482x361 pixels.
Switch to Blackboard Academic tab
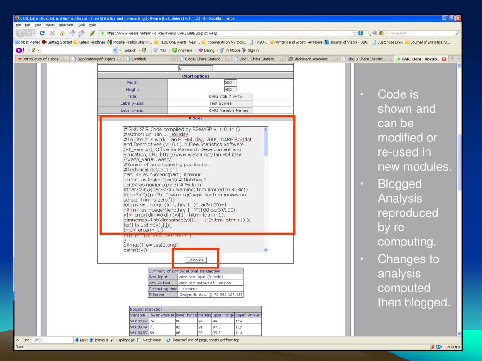point(313,59)
